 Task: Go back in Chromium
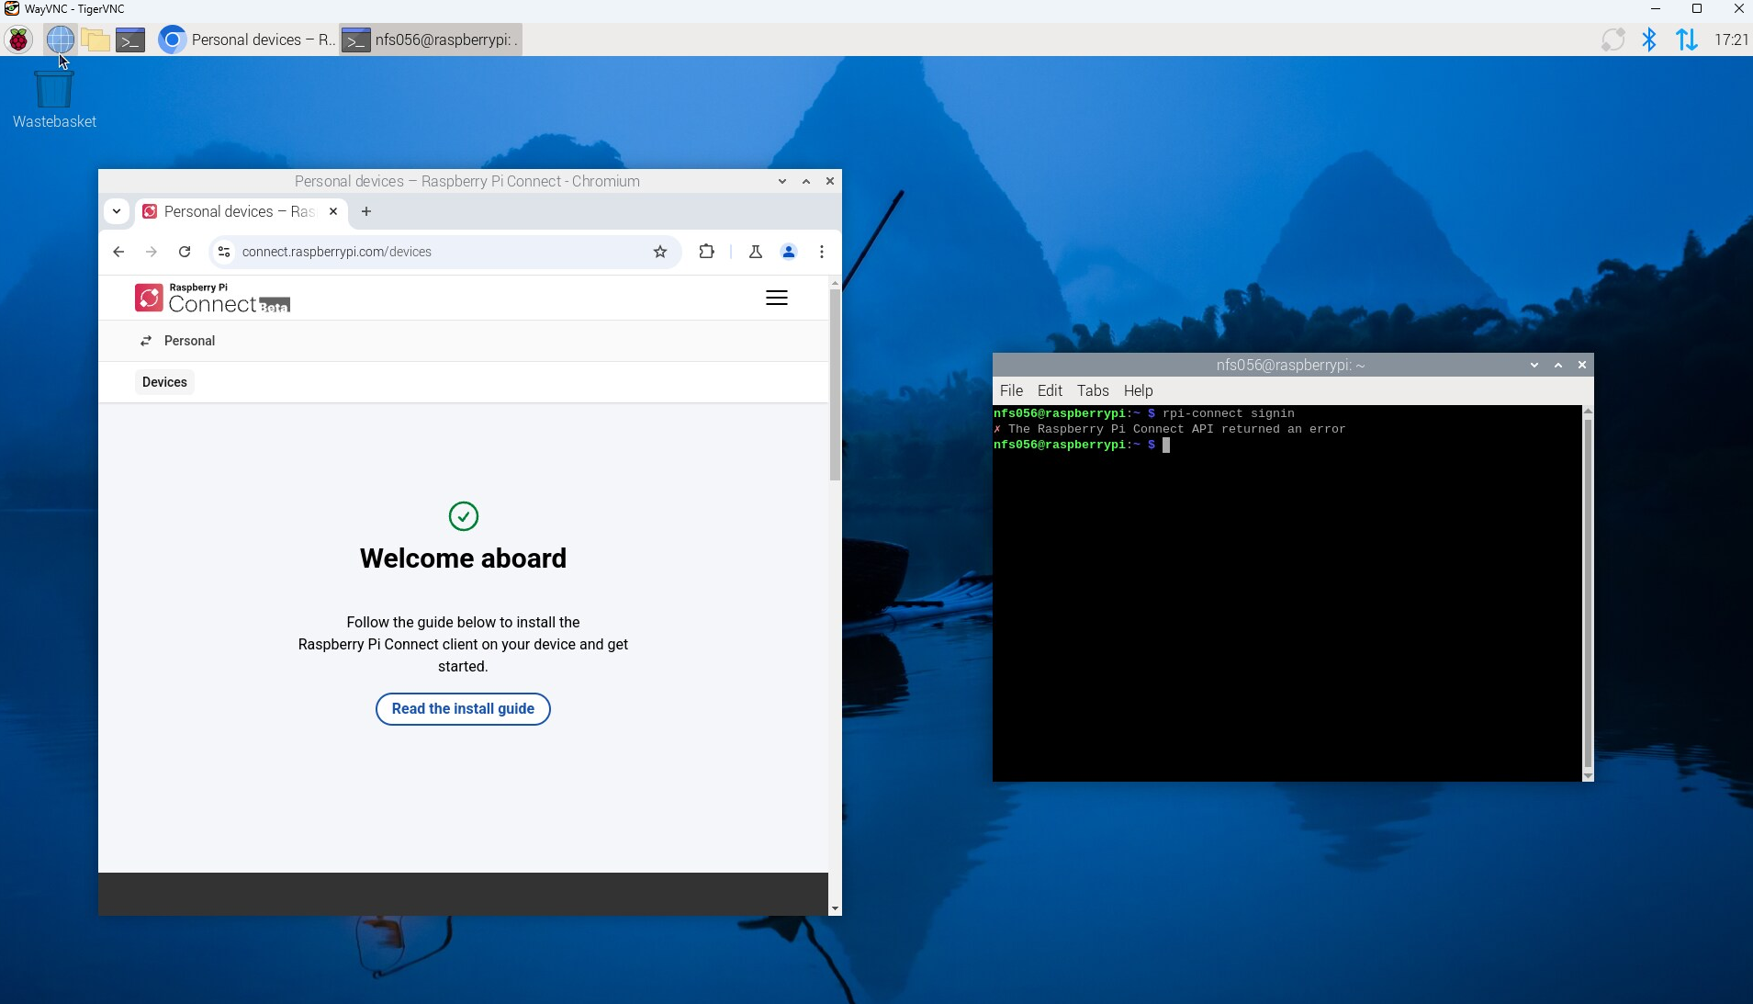pyautogui.click(x=118, y=252)
